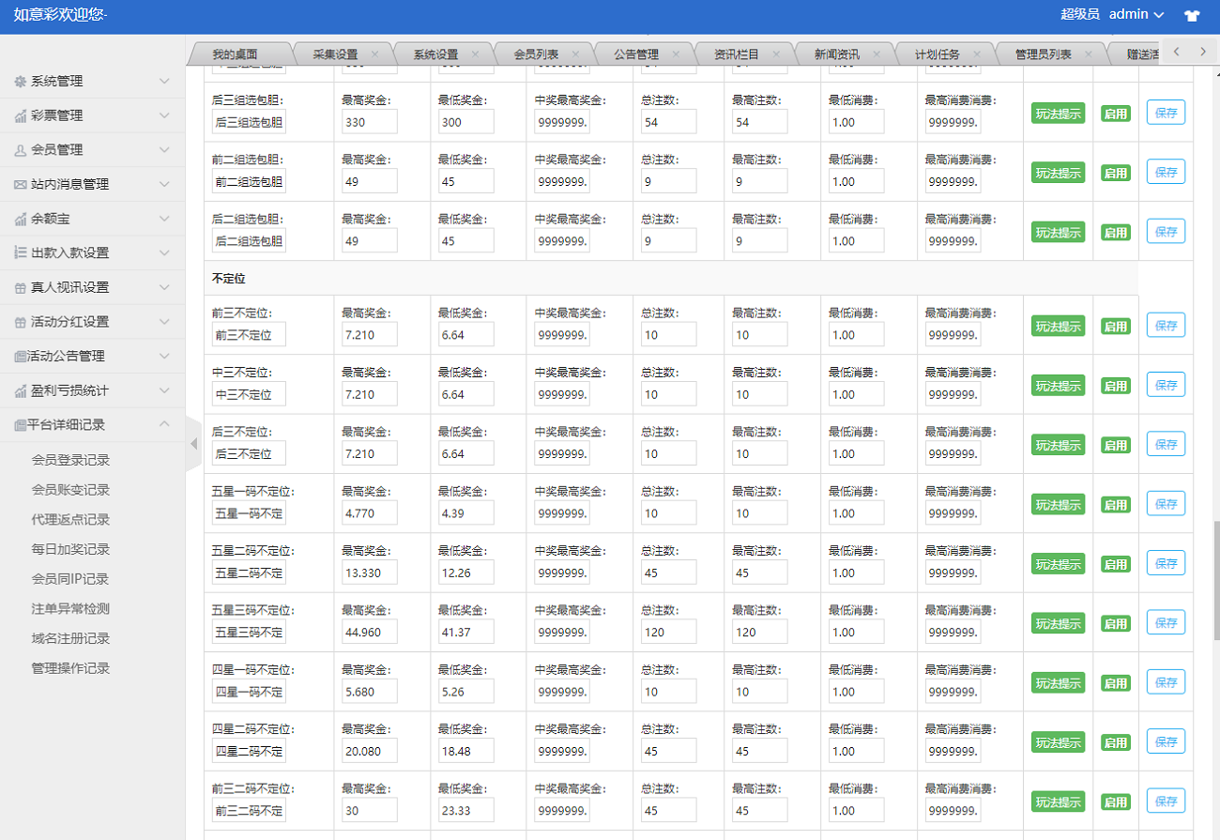Switch to the 会员列表 tab
1220x840 pixels.
coord(536,54)
